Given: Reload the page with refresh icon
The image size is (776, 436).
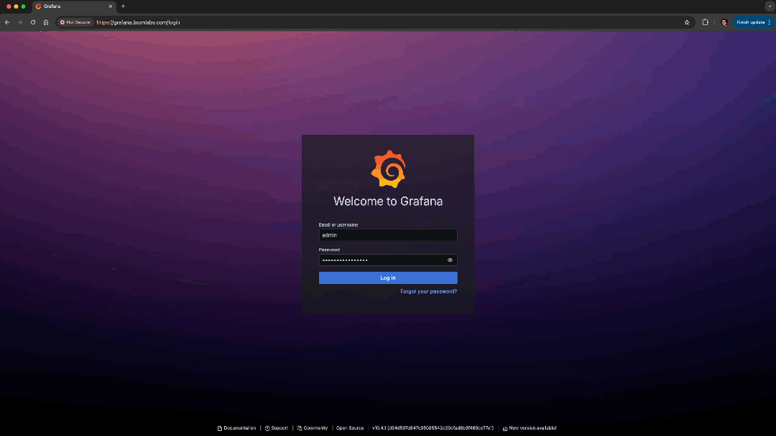Looking at the screenshot, I should tap(33, 22).
